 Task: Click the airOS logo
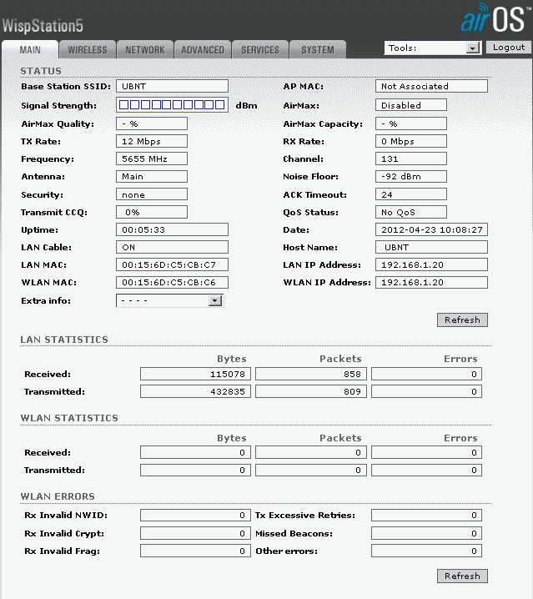495,18
